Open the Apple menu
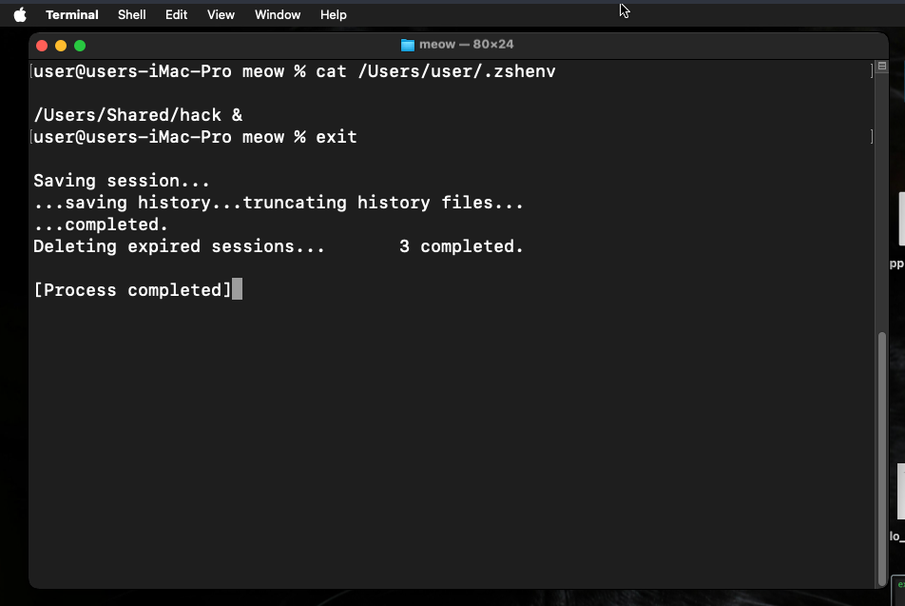Image resolution: width=905 pixels, height=606 pixels. click(20, 14)
